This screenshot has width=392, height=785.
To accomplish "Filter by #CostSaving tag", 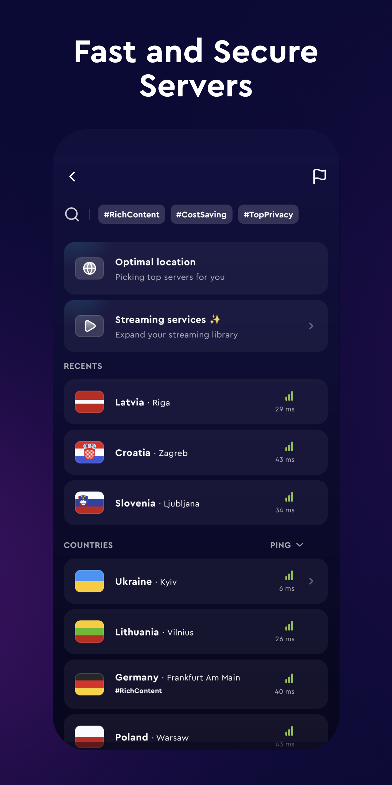I will tap(201, 214).
